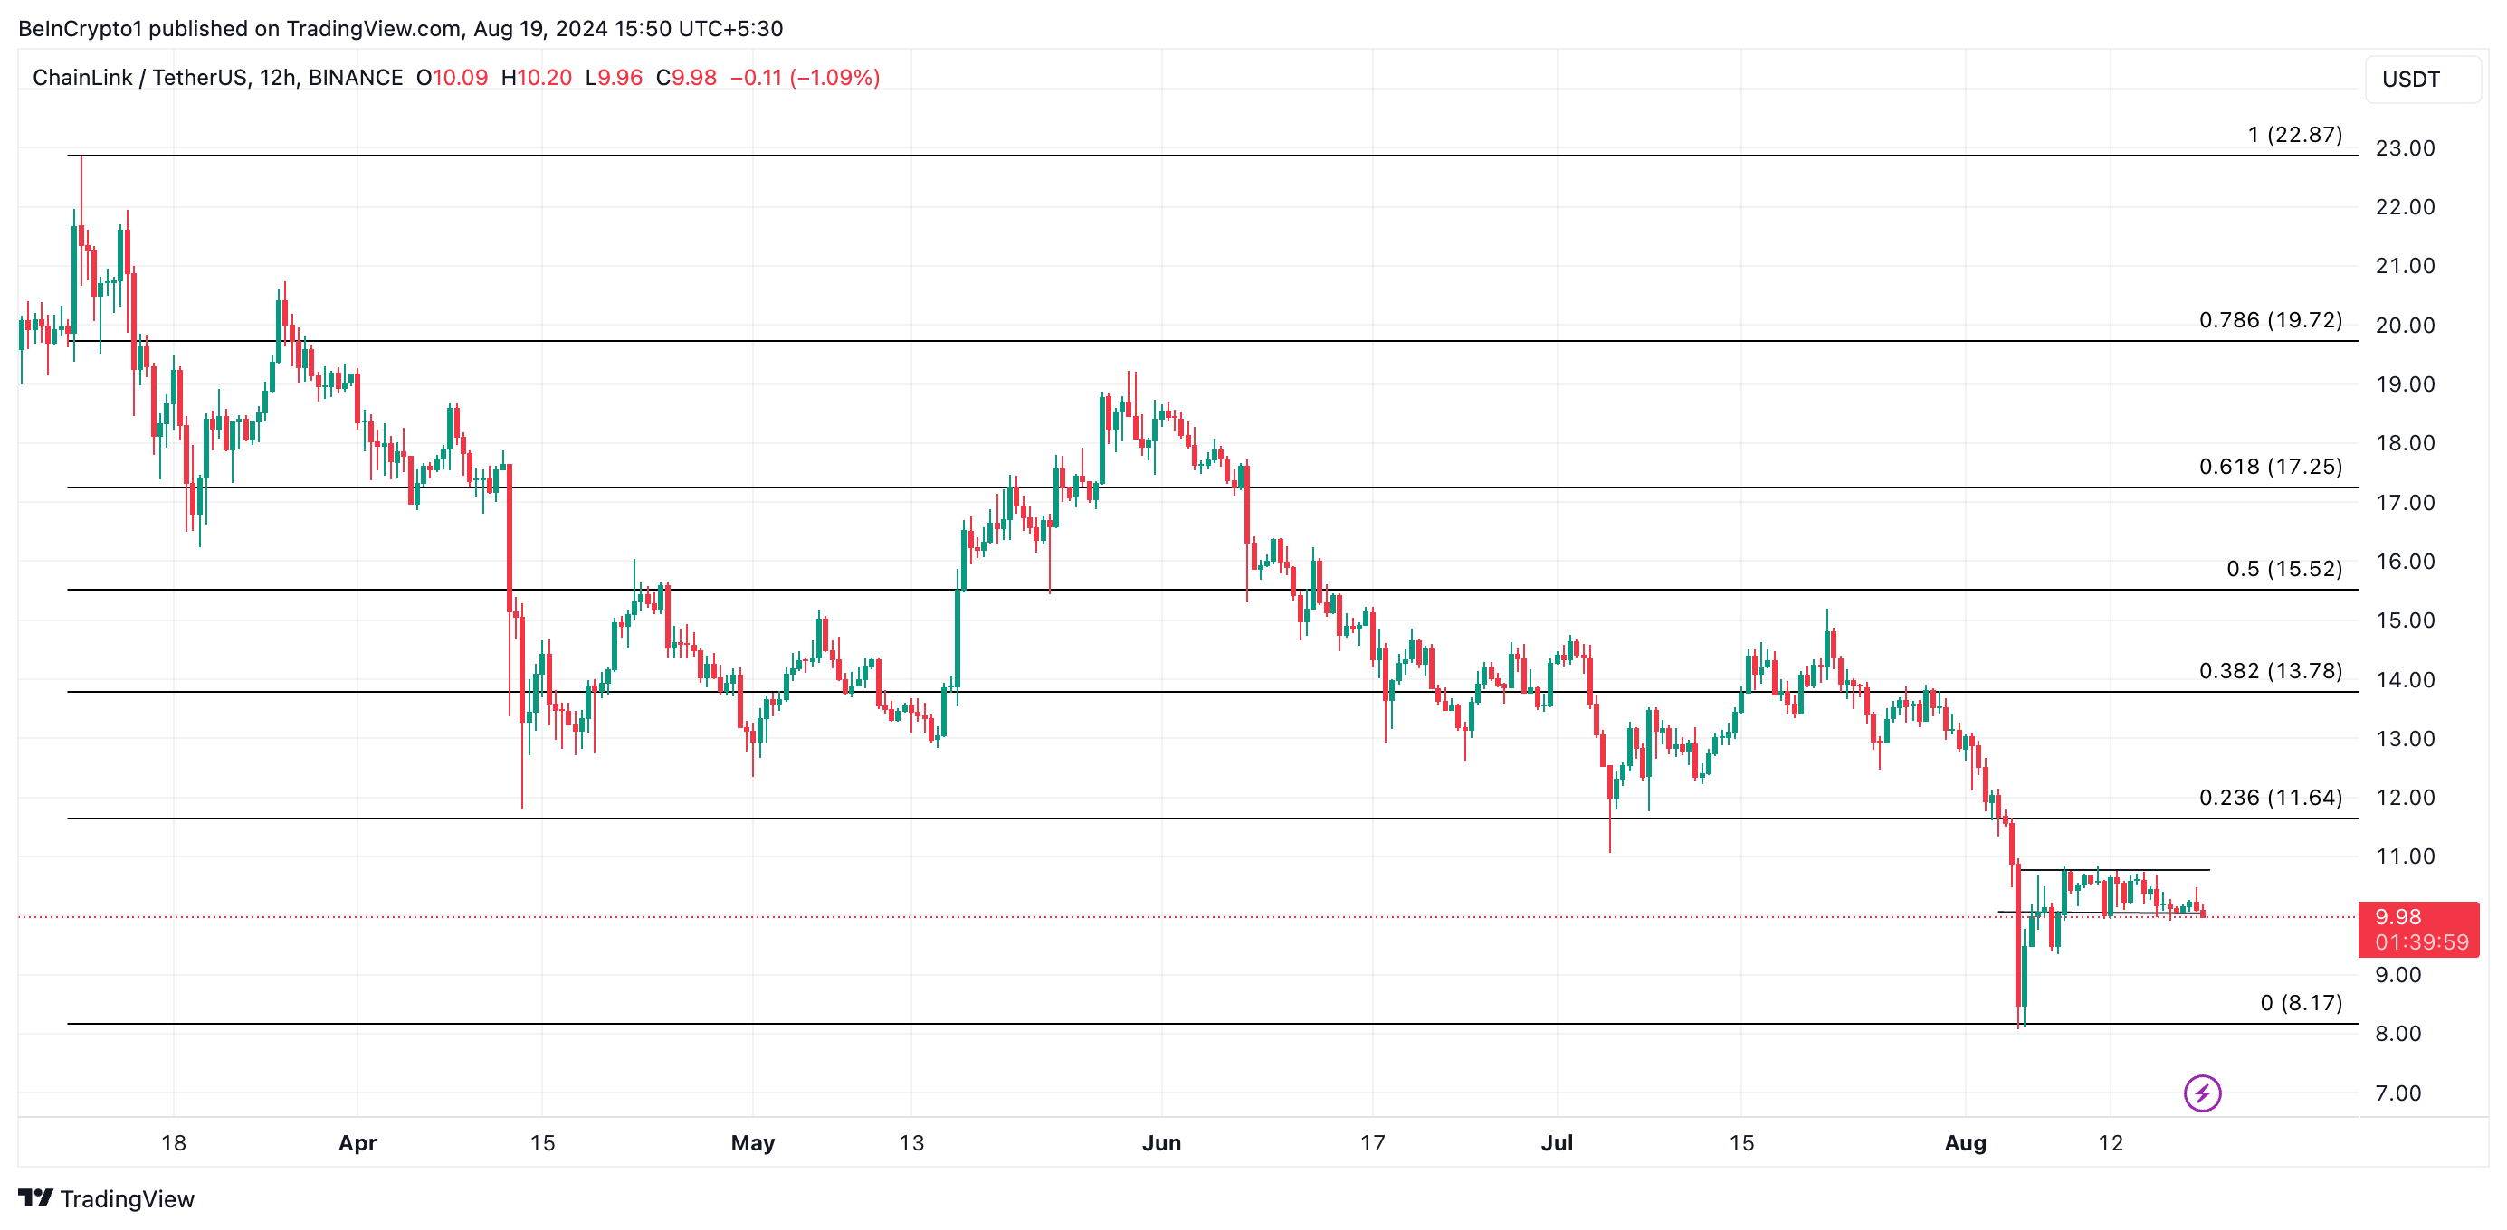Click the TradingView text link
Image resolution: width=2507 pixels, height=1230 pixels.
127,1199
